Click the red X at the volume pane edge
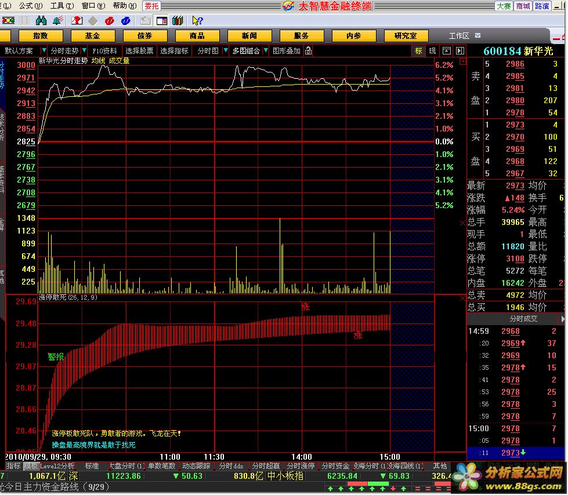568x495 pixels. tap(462, 223)
